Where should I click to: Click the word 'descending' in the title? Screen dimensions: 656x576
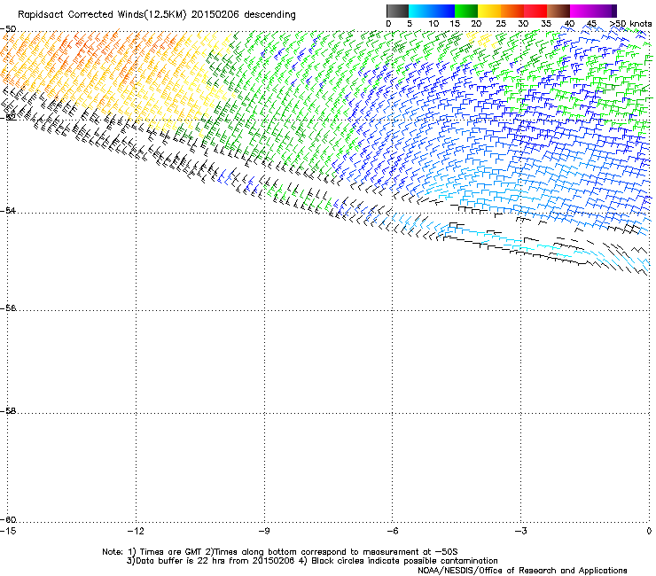[x=269, y=15]
